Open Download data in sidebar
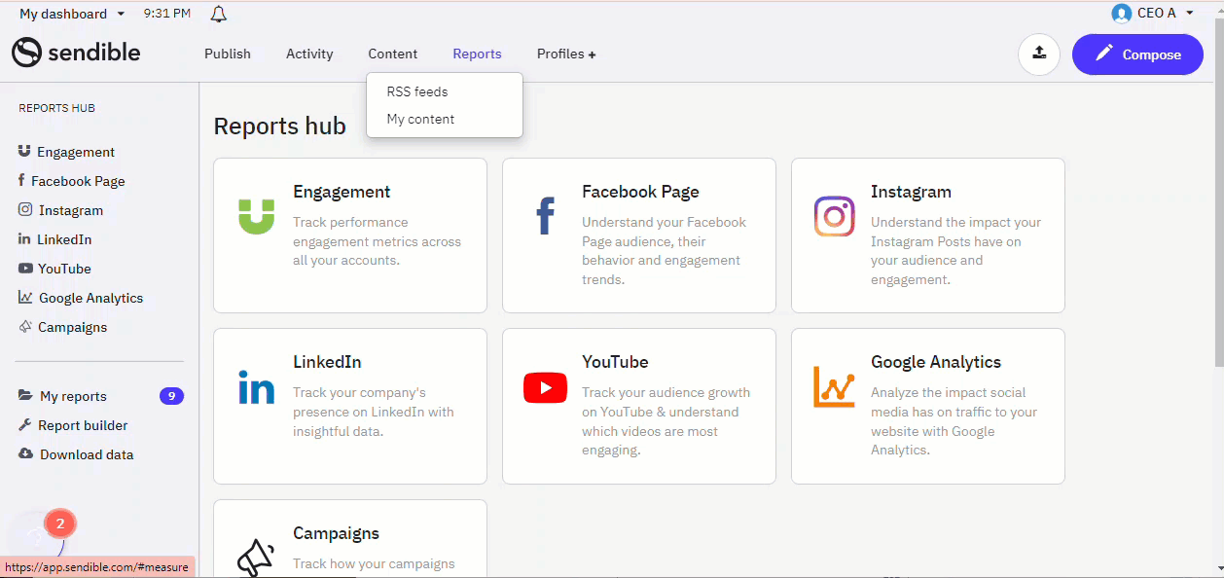 click(x=87, y=454)
